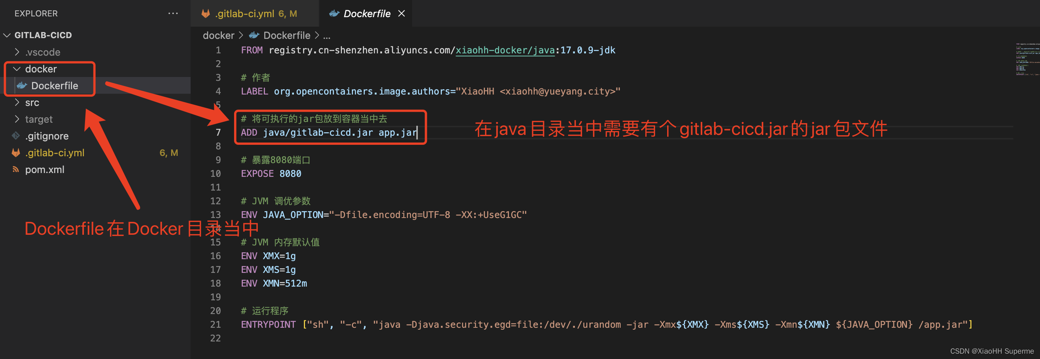Open .gitignore file in explorer

[47, 136]
